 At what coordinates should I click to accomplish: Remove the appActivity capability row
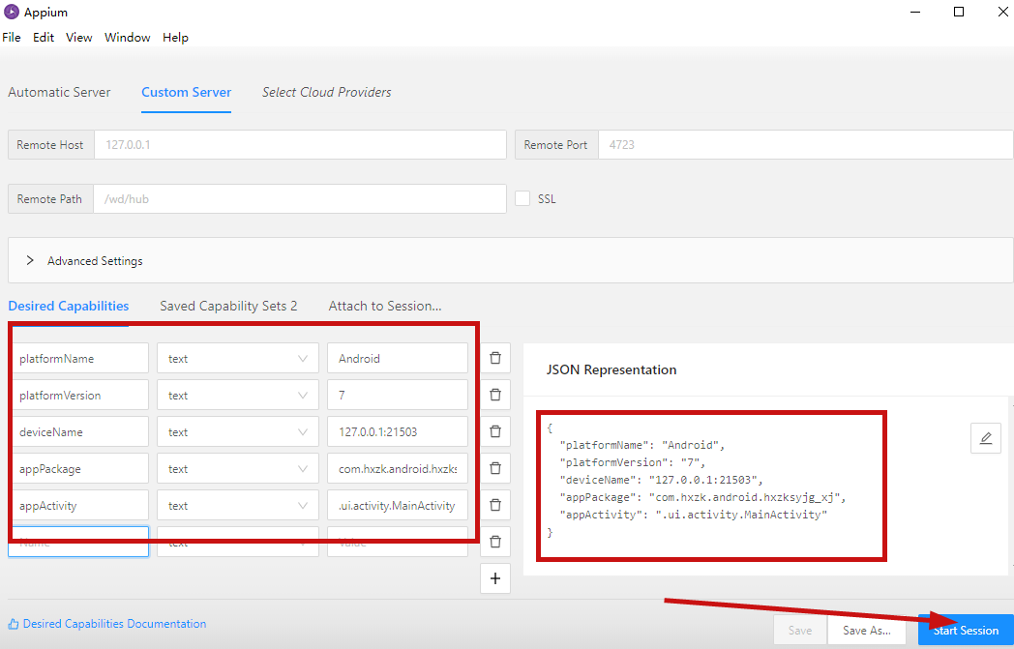pos(495,505)
